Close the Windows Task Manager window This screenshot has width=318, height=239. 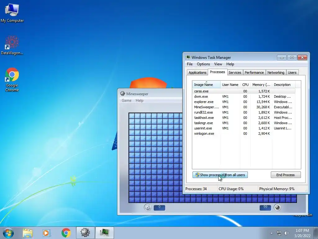[302, 58]
